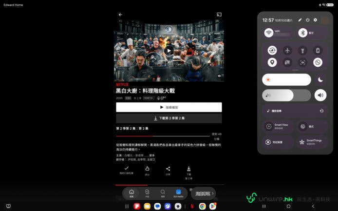The width and height of the screenshot is (338, 211).
Task: Tap the screen icon in bottom-left corner
Action: tap(8, 206)
